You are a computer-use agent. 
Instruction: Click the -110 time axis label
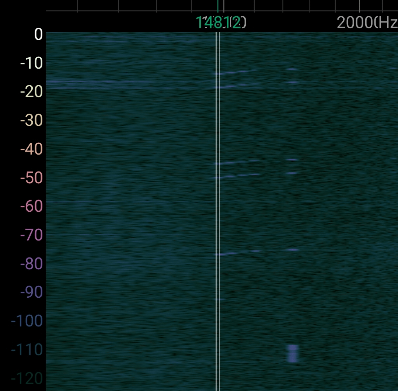(x=27, y=350)
